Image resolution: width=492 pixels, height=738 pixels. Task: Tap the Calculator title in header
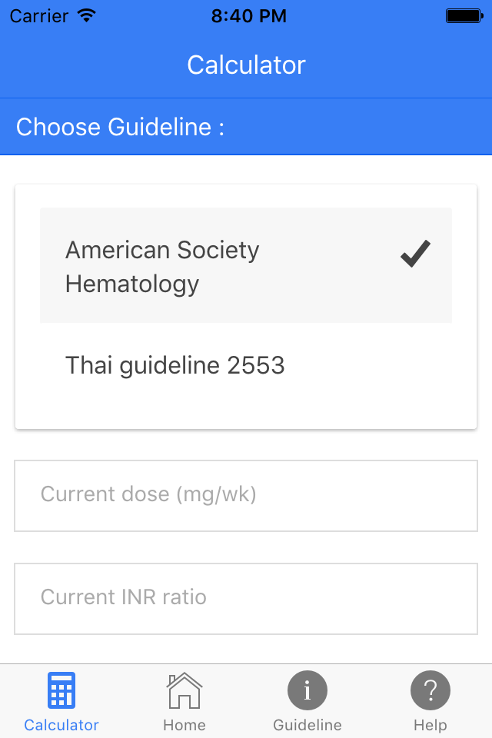click(x=246, y=65)
